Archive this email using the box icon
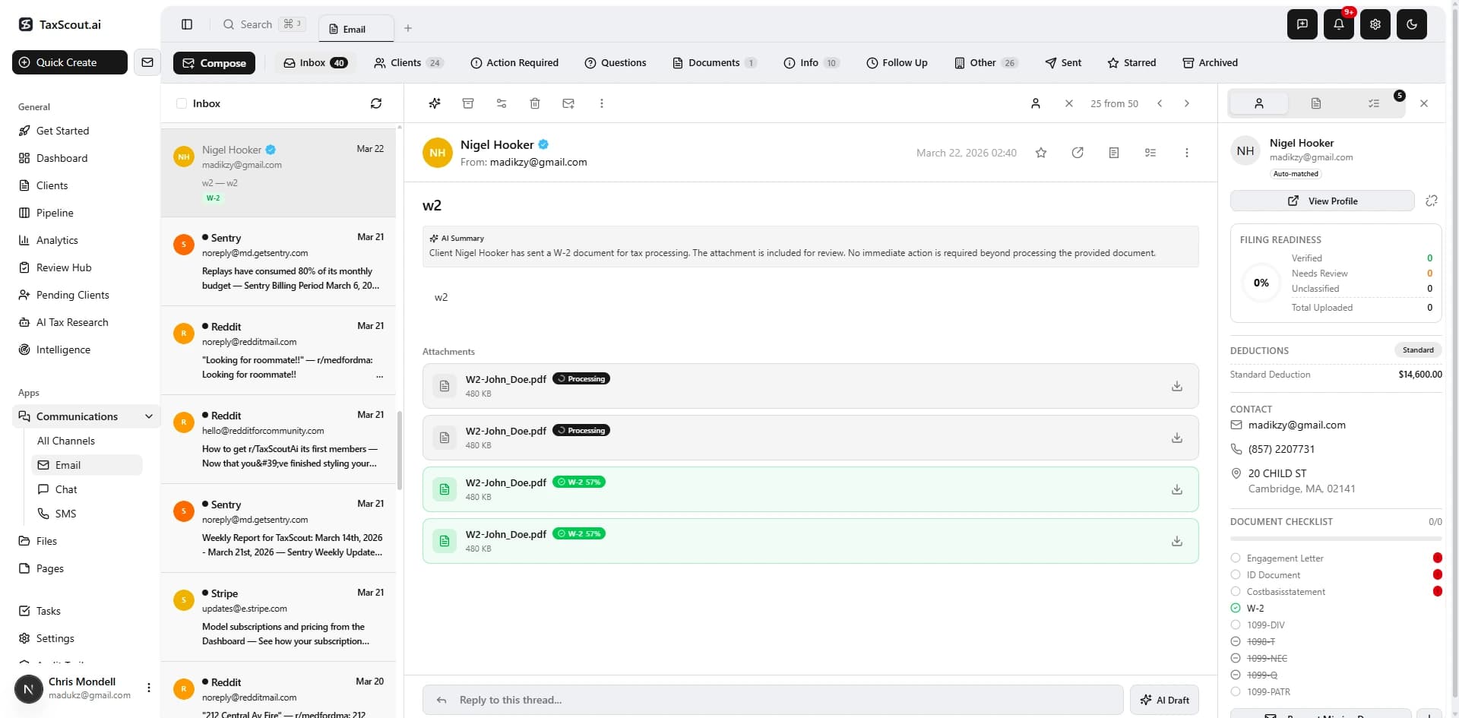 click(x=468, y=103)
